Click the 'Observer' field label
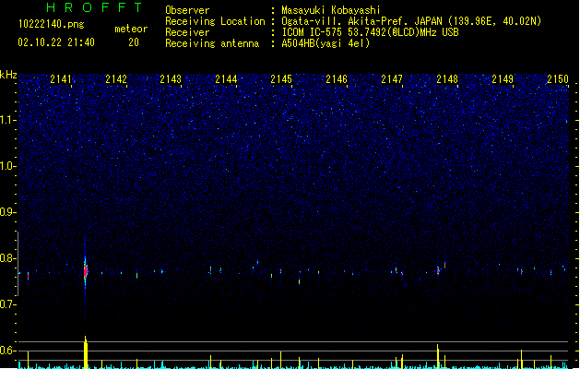580x369 pixels. (187, 10)
